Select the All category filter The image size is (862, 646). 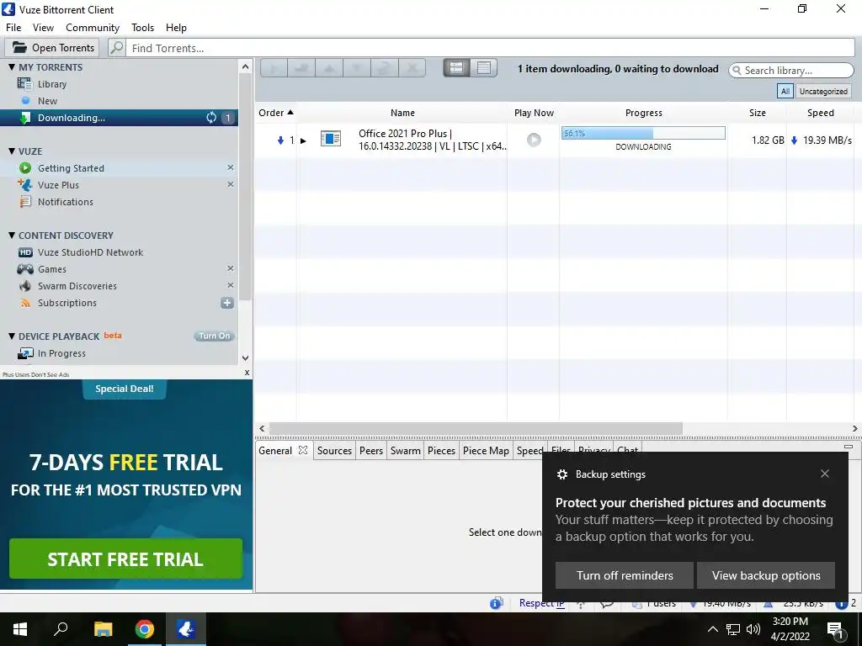click(x=785, y=91)
